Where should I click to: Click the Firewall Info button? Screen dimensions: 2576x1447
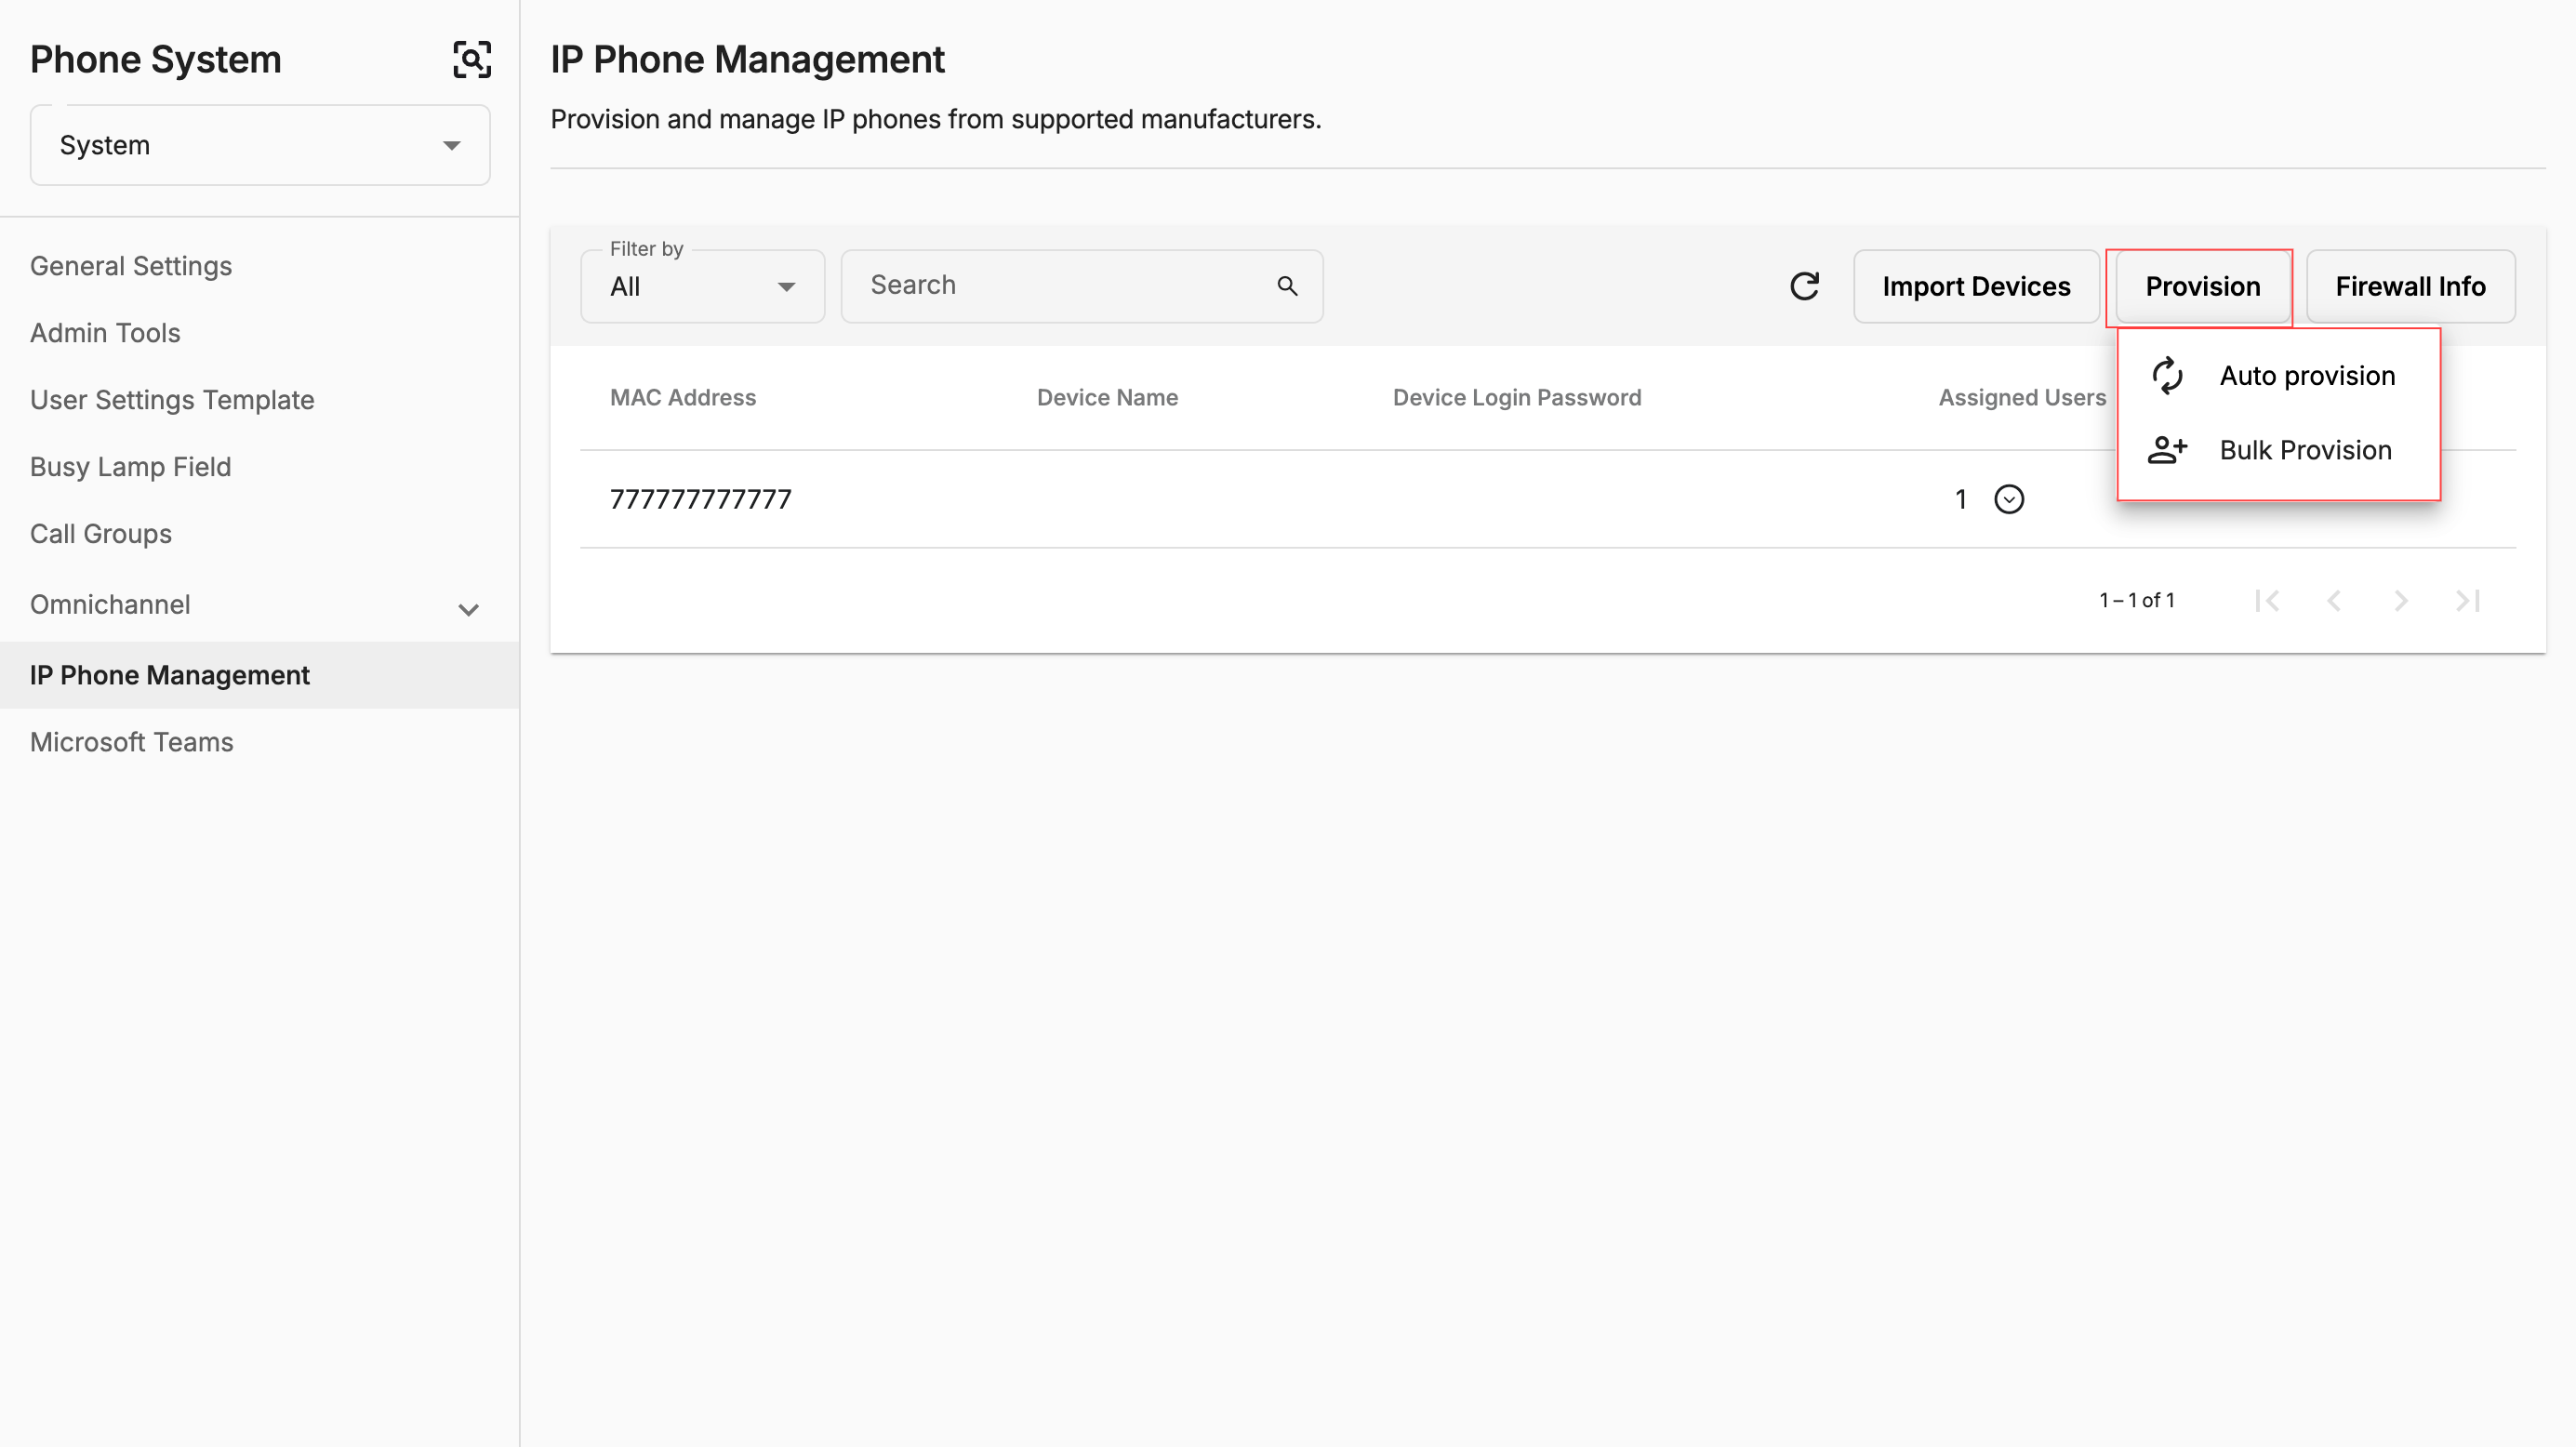[2410, 286]
